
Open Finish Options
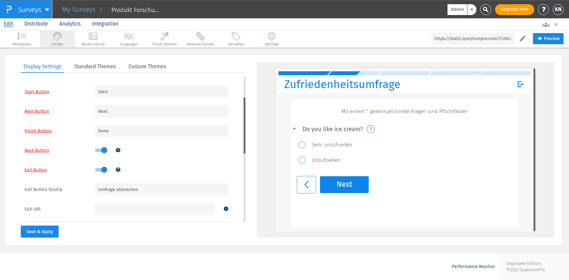(x=165, y=39)
